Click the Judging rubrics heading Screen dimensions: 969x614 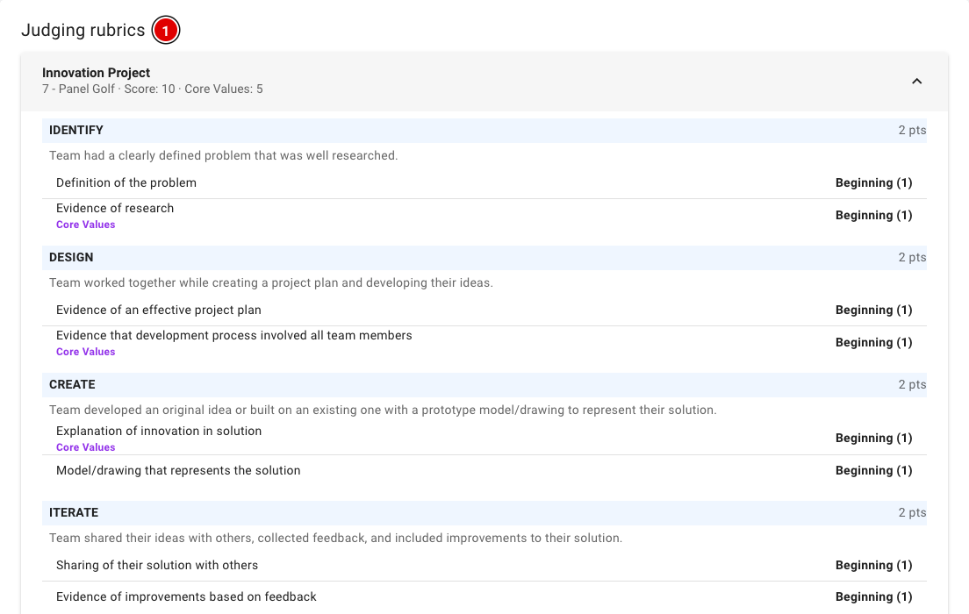83,31
